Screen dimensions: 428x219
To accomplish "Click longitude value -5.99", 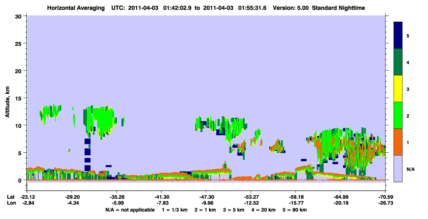I will pos(117,203).
